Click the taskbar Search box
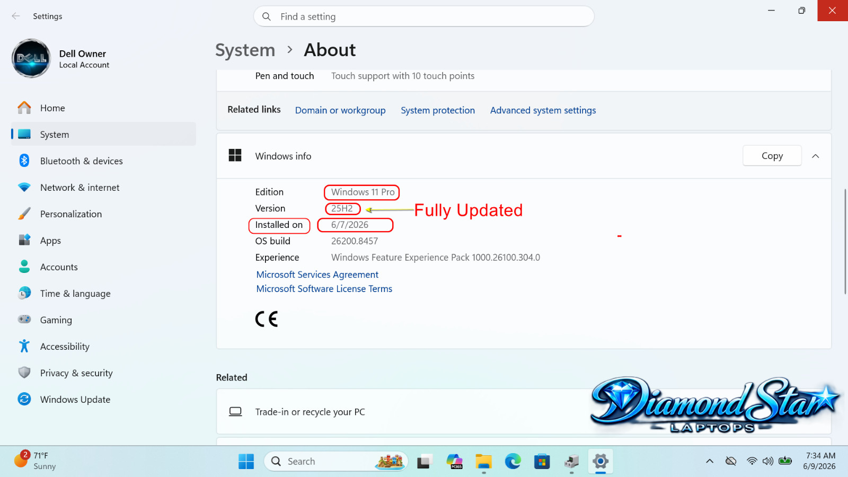This screenshot has width=848, height=477. [x=336, y=462]
